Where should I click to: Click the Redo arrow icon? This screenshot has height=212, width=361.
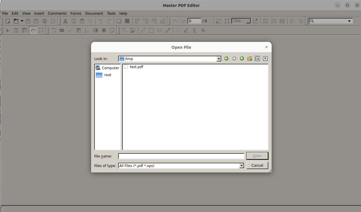click(109, 21)
